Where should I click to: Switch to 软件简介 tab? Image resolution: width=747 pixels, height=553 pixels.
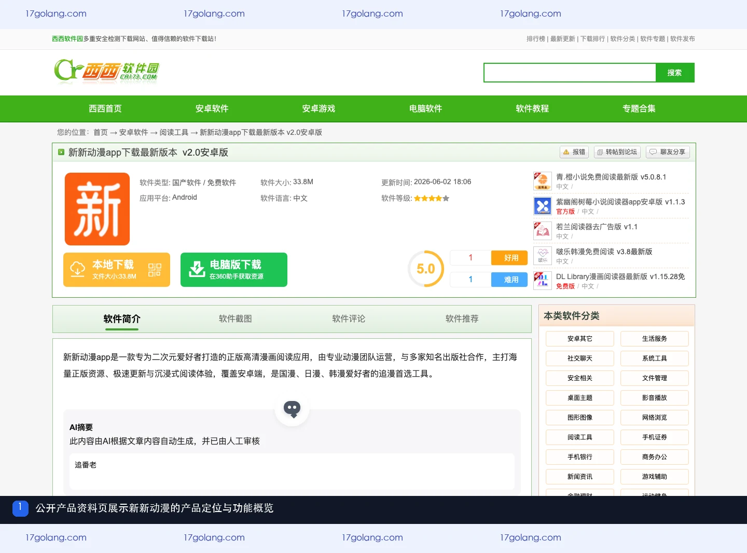(122, 319)
